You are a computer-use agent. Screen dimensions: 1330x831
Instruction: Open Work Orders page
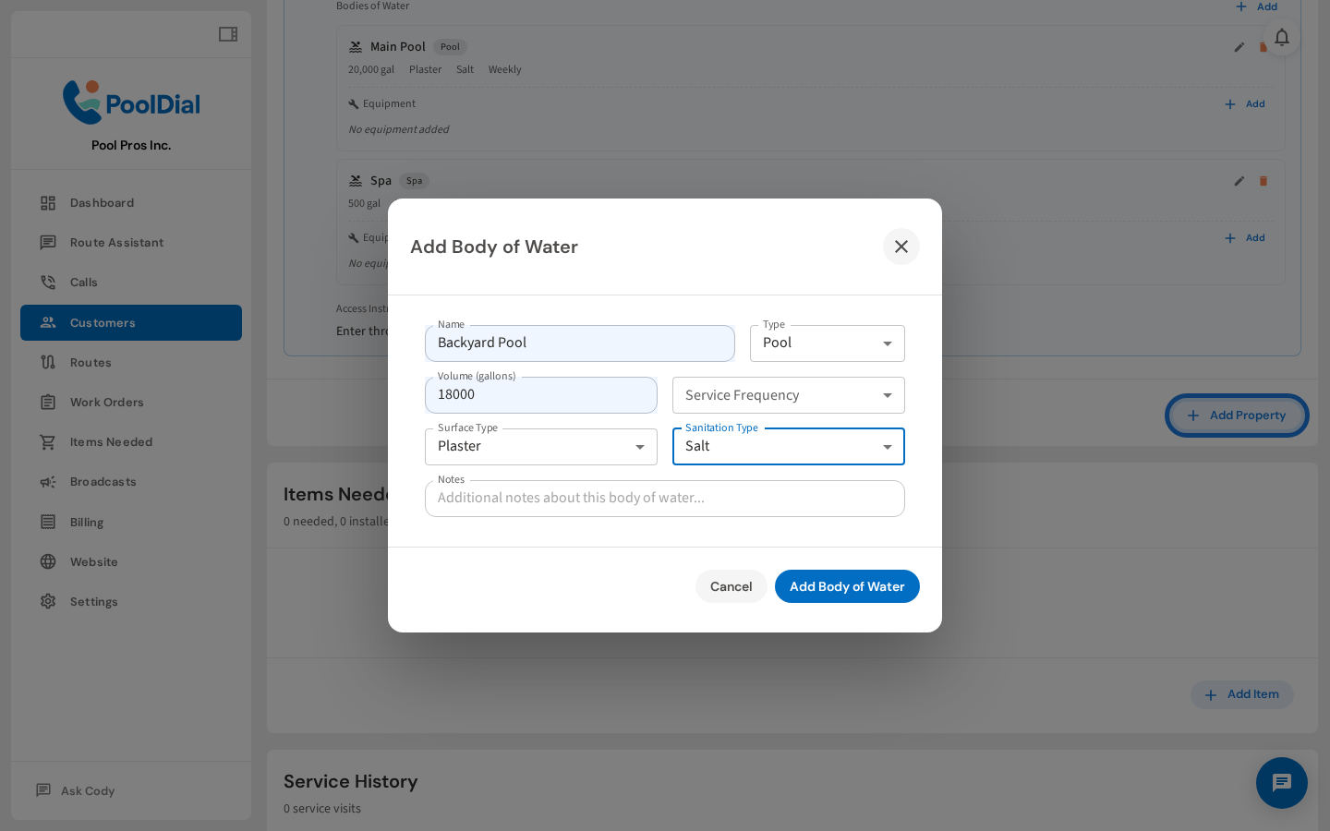click(106, 403)
